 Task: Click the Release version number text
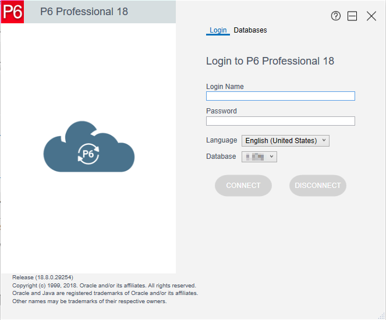click(43, 278)
